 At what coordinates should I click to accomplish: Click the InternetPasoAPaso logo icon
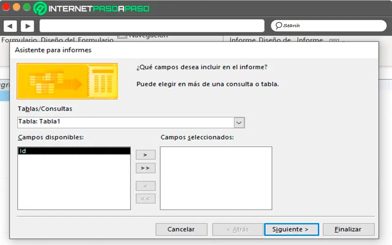(40, 8)
